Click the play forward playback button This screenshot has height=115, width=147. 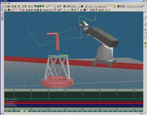click(133, 6)
